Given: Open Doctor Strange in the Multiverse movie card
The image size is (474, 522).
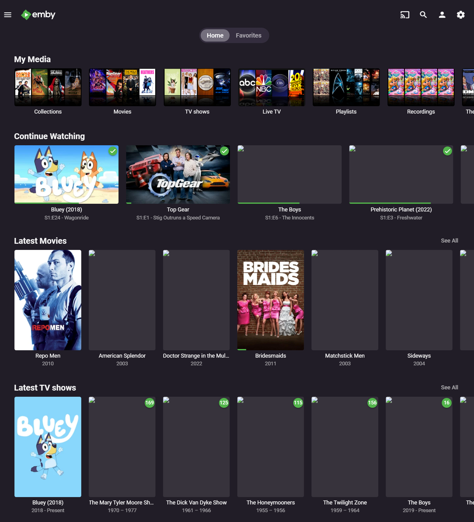Looking at the screenshot, I should coord(196,300).
